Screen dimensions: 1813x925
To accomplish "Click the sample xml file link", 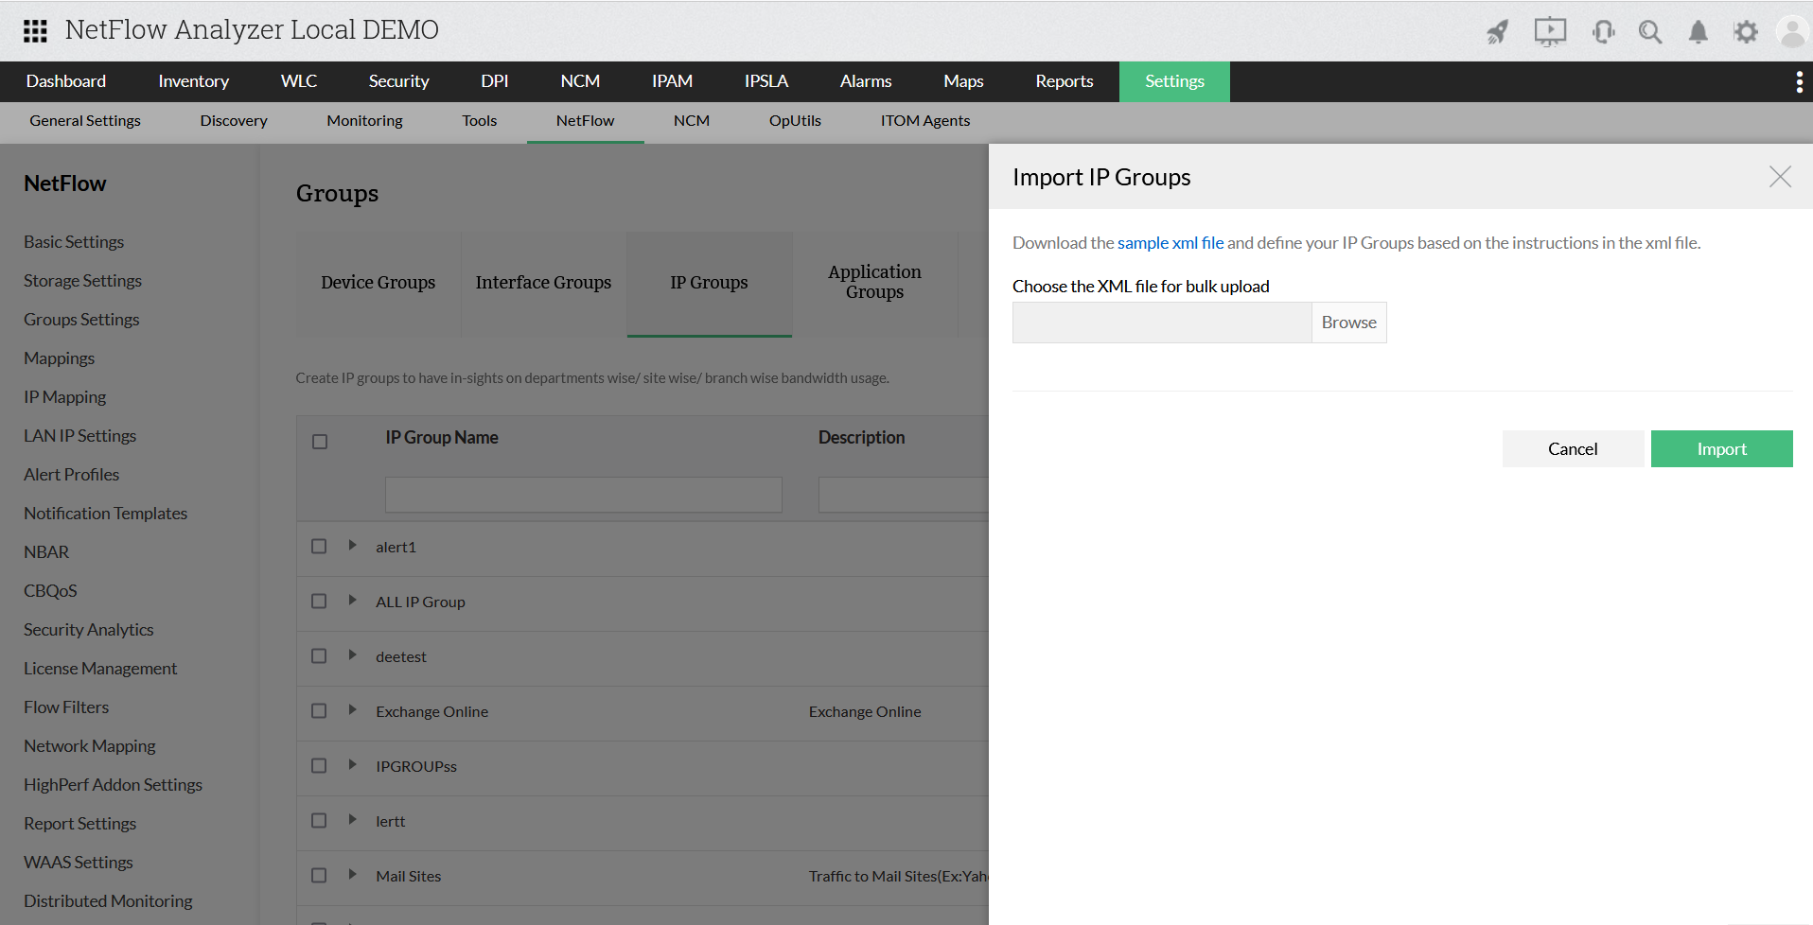I will 1171,243.
